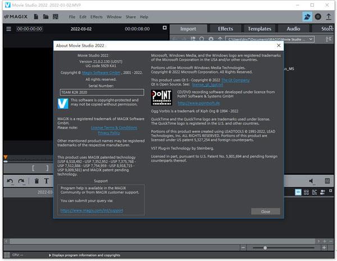The height and width of the screenshot is (261, 337).
Task: Set the range out-point bracket marker
Action: (x=47, y=168)
